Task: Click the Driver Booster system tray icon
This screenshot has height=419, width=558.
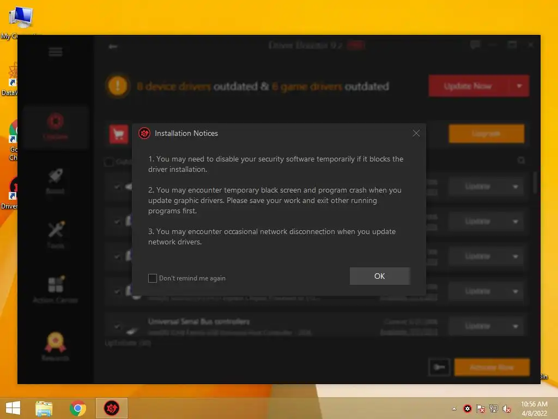Action: pyautogui.click(x=467, y=409)
